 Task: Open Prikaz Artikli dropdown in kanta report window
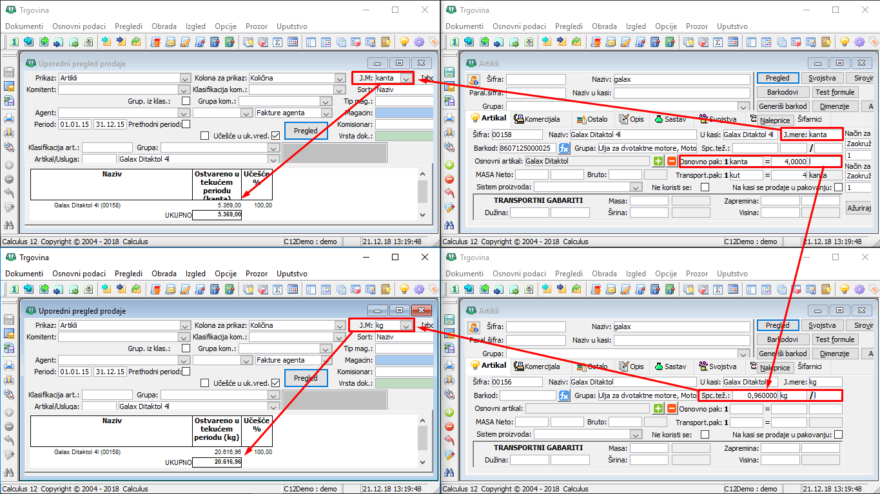[185, 78]
